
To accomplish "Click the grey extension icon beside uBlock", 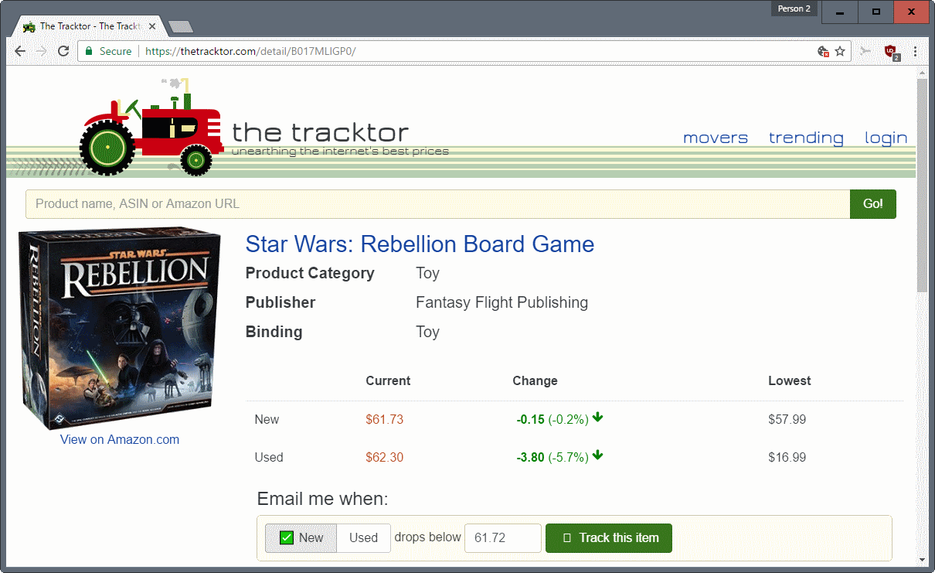I will click(865, 51).
